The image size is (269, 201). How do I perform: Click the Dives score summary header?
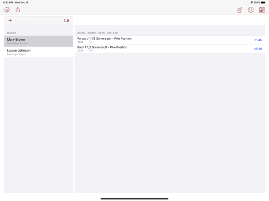coord(97,33)
